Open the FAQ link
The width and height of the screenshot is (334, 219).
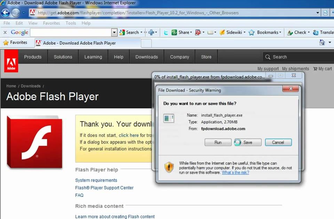pos(79,195)
